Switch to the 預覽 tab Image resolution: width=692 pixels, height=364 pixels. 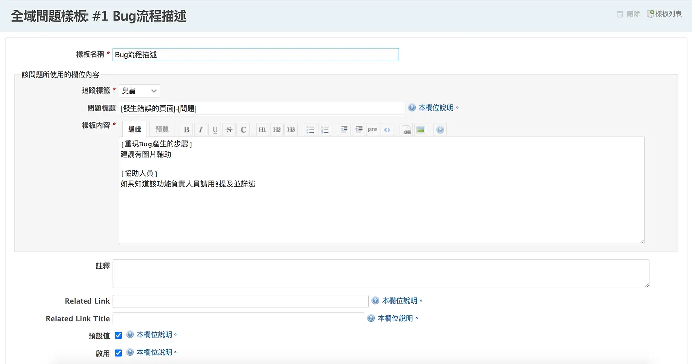click(x=162, y=129)
